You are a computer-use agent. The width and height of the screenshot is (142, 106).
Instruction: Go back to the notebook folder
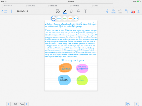[4, 11]
